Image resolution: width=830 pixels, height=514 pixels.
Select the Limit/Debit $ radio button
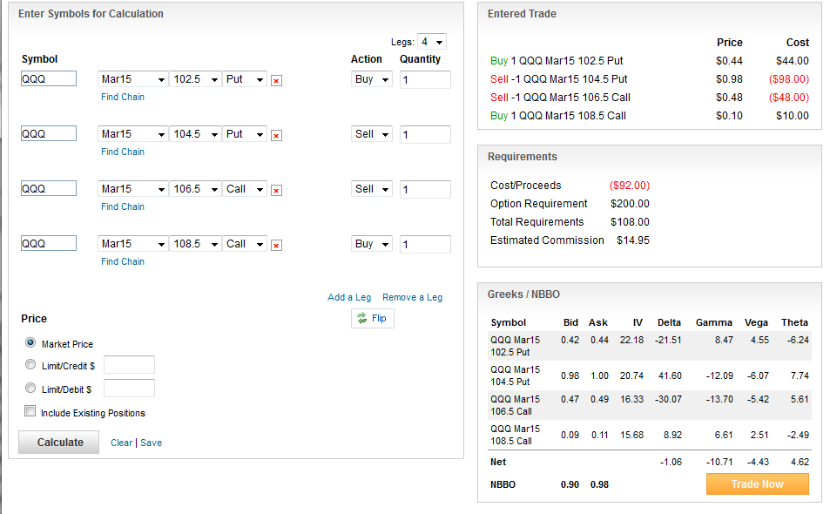(x=31, y=389)
